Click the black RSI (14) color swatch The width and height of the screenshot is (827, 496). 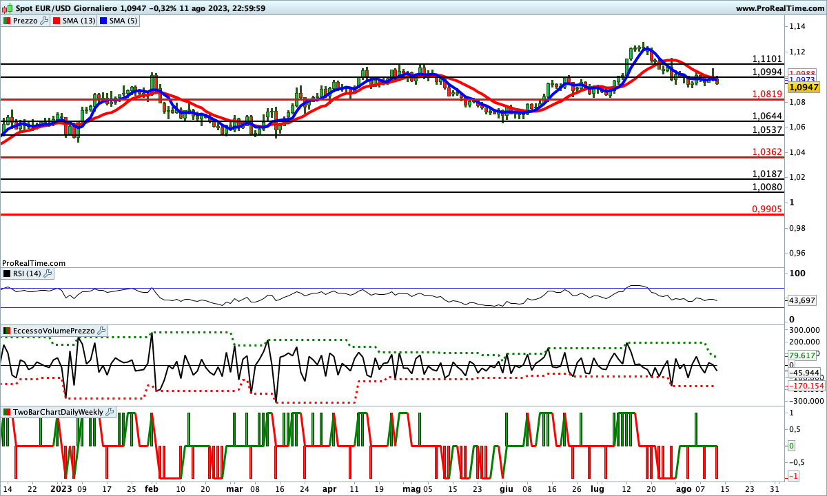click(x=7, y=273)
